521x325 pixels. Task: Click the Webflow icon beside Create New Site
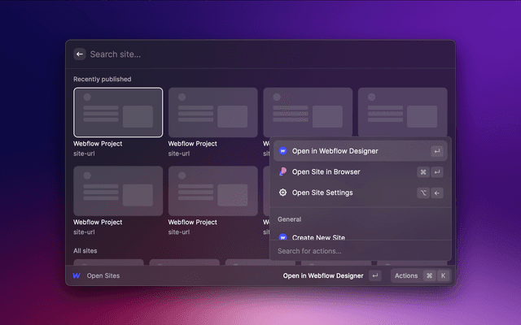[282, 237]
